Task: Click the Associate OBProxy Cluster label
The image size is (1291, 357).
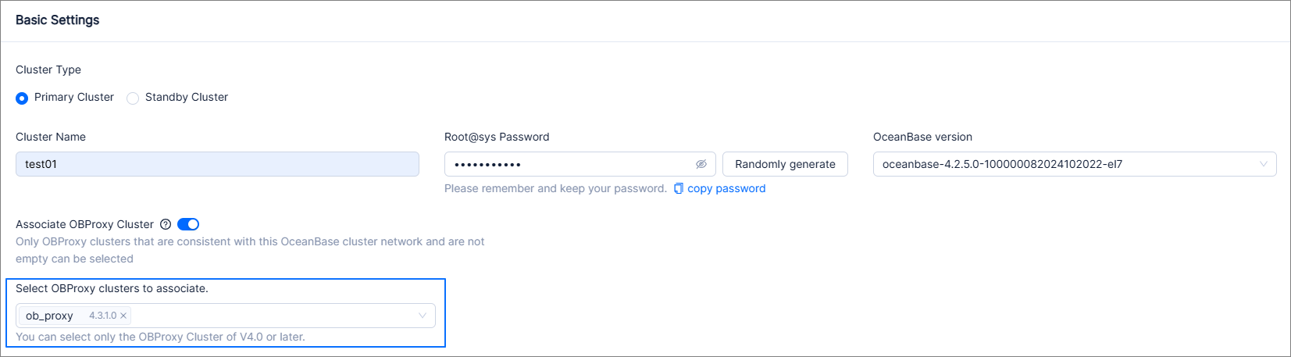Action: click(84, 224)
